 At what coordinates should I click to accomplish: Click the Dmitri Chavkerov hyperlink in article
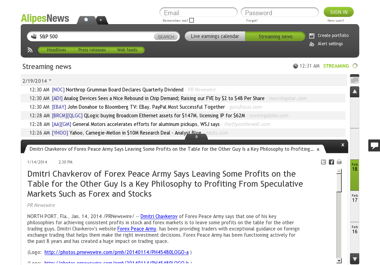(159, 216)
